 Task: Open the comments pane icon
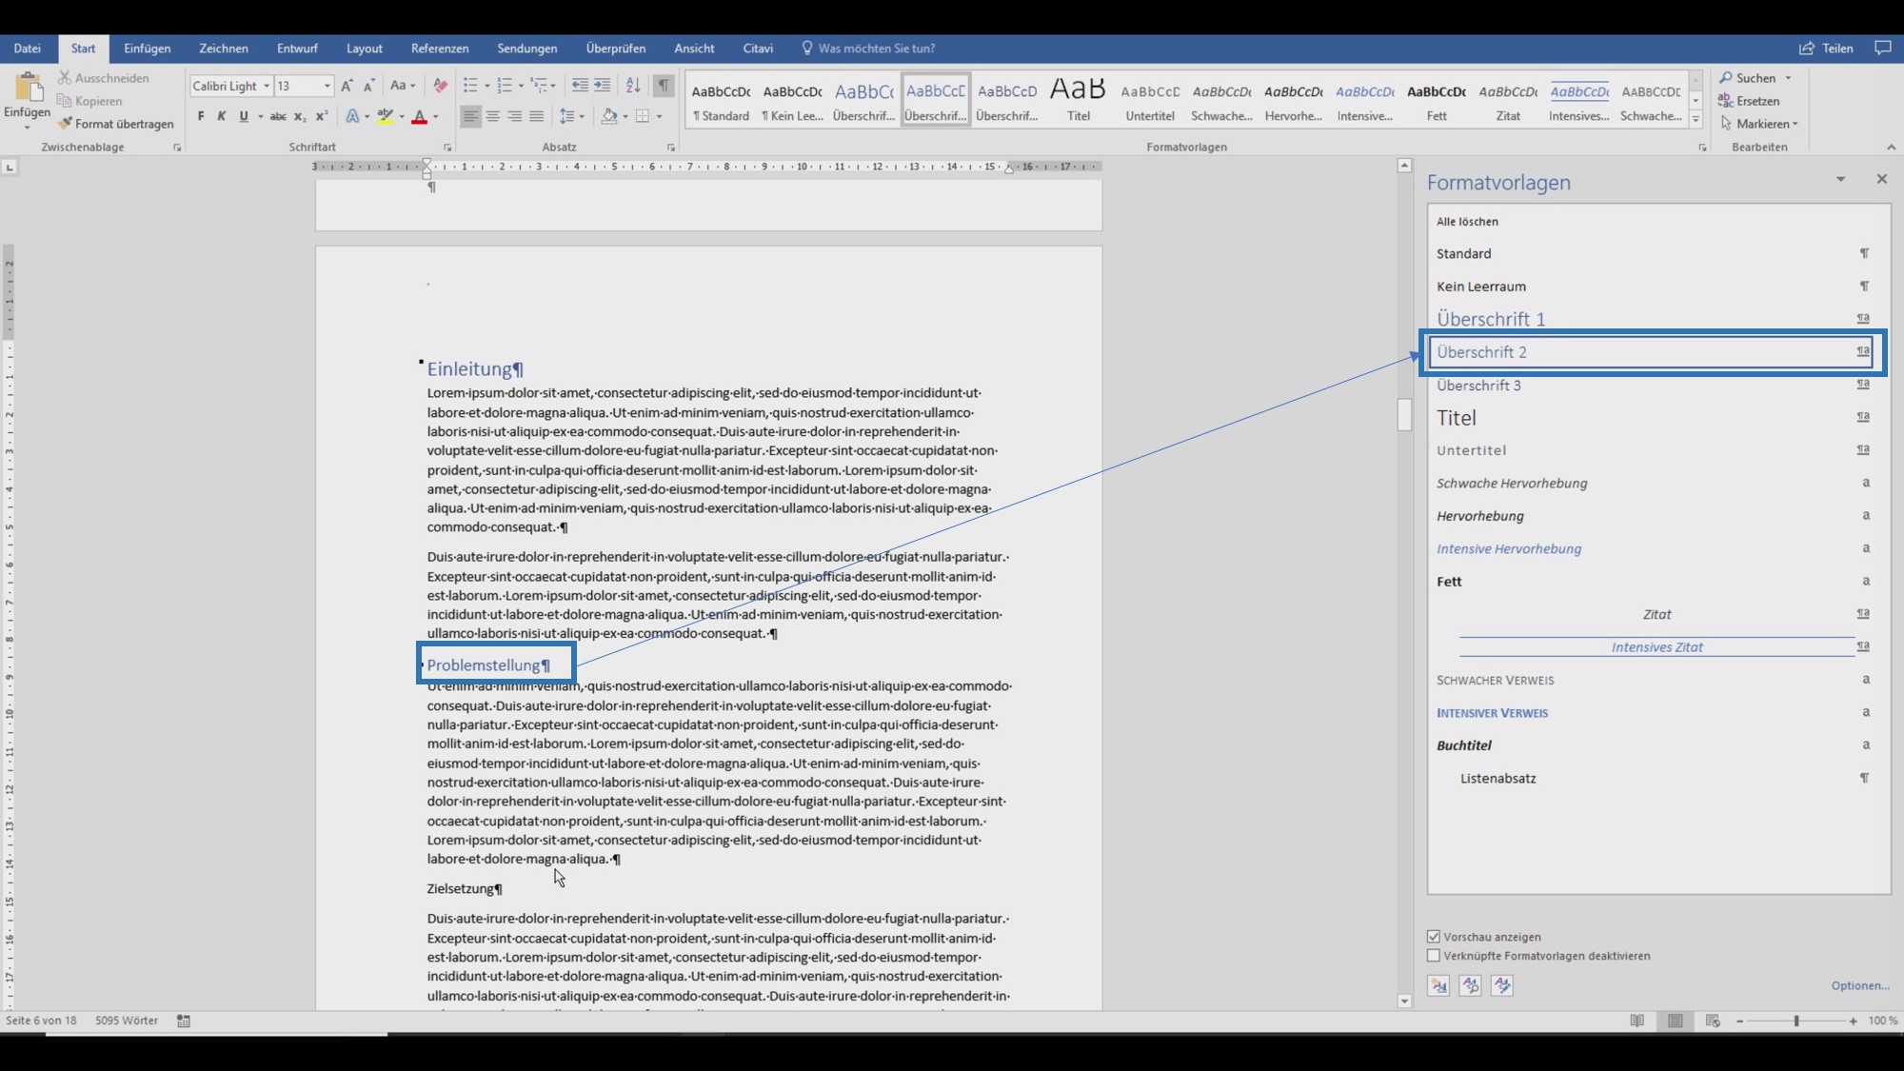(x=1883, y=48)
